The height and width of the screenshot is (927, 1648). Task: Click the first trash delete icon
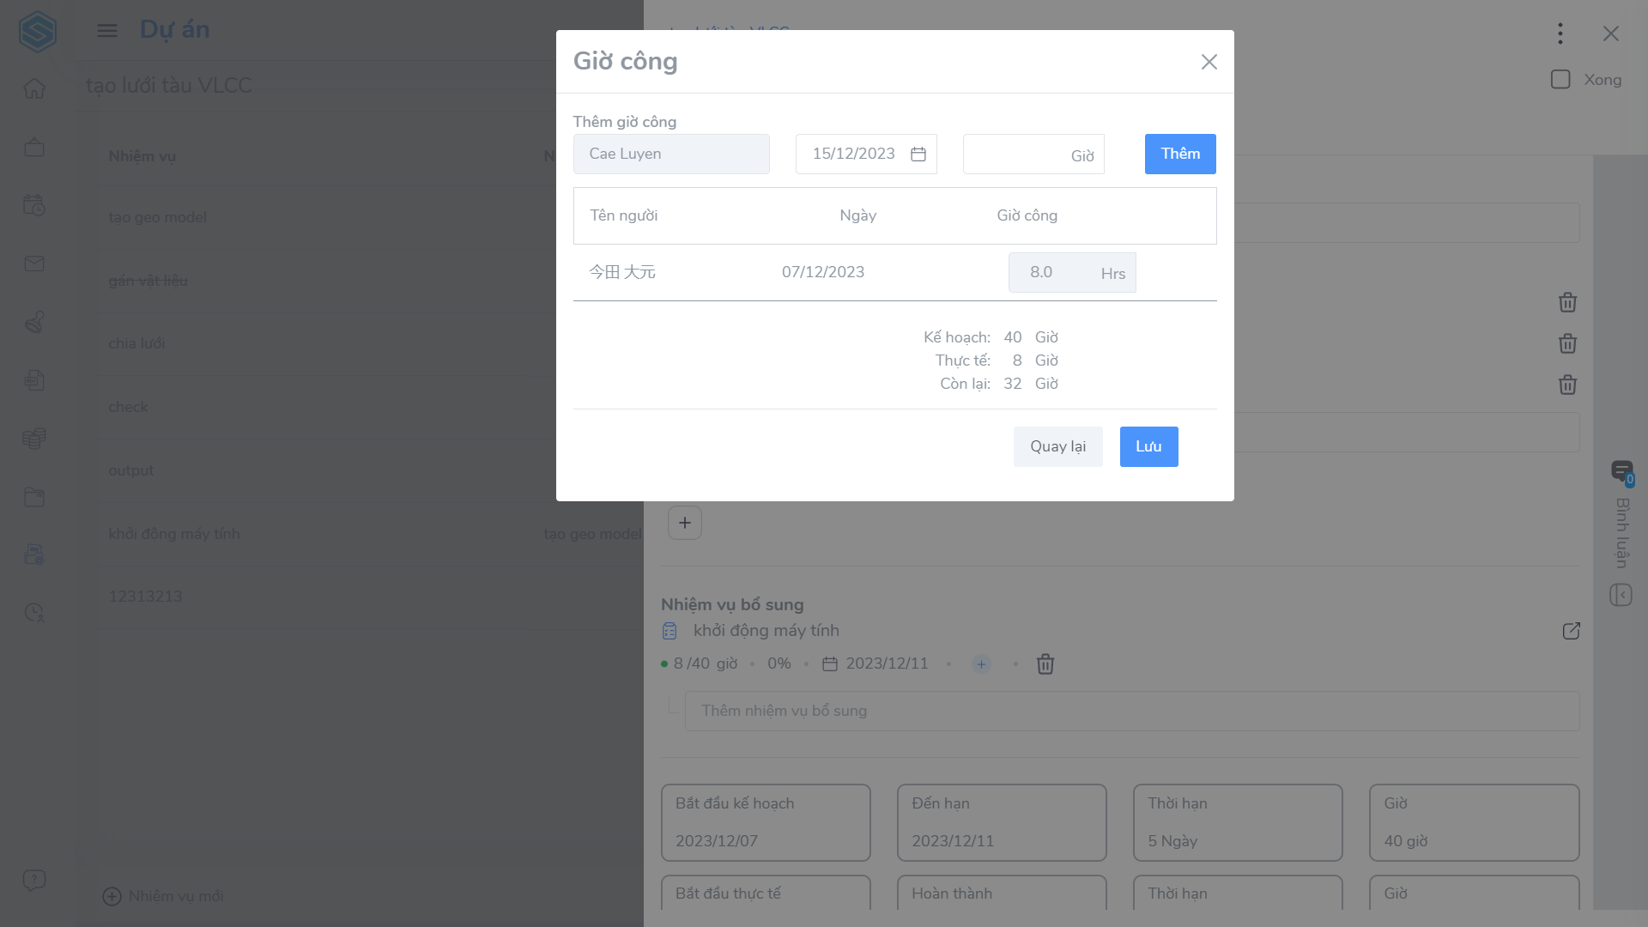[x=1567, y=302]
